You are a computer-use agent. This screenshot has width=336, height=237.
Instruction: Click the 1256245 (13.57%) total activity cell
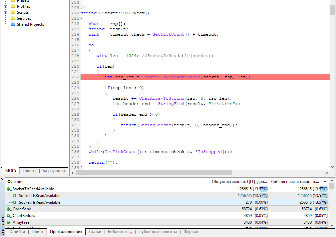click(239, 196)
